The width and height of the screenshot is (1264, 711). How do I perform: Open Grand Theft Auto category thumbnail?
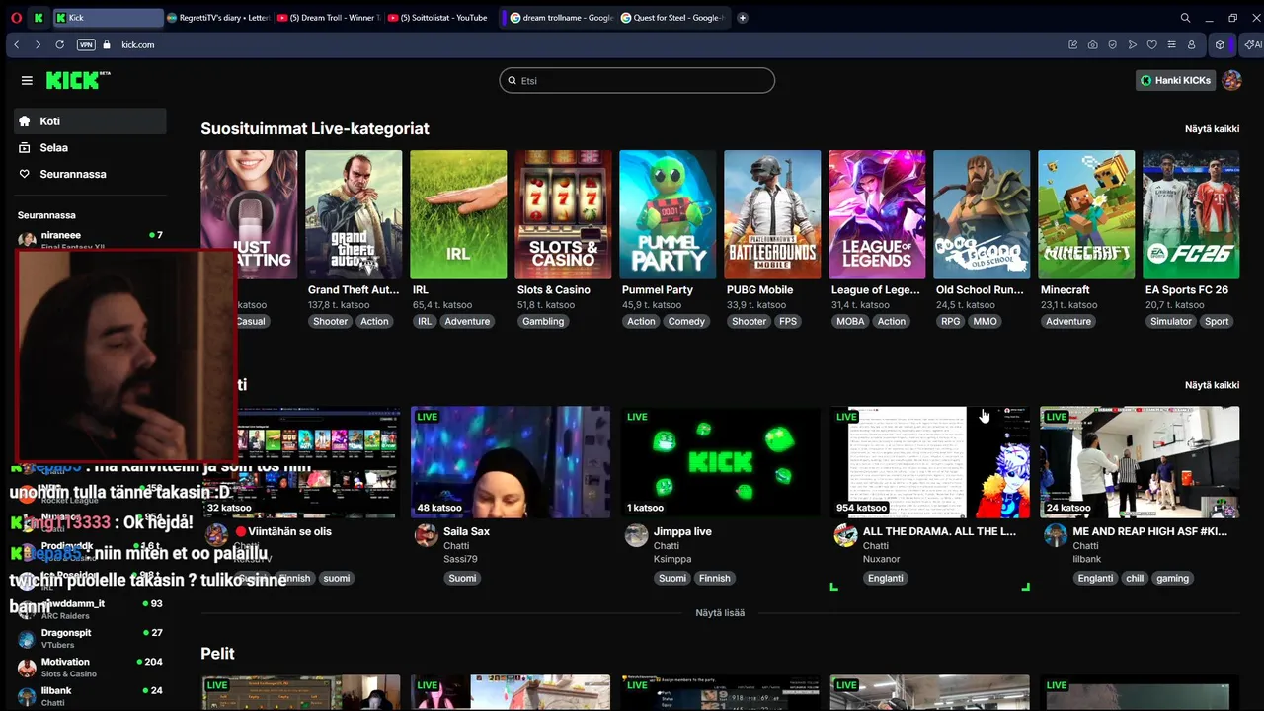point(354,214)
